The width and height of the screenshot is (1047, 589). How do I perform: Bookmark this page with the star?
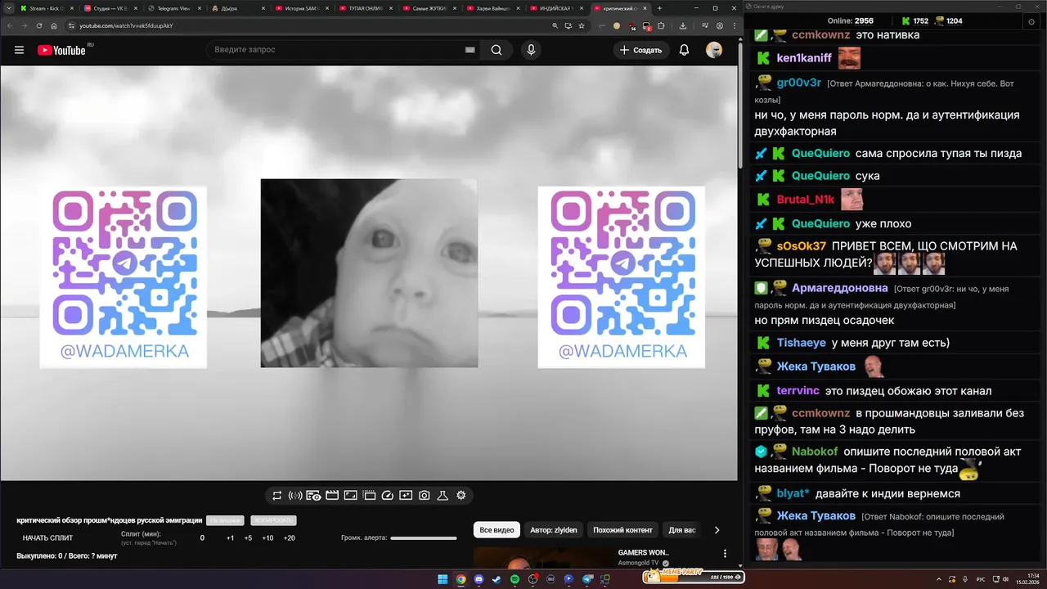coord(582,25)
